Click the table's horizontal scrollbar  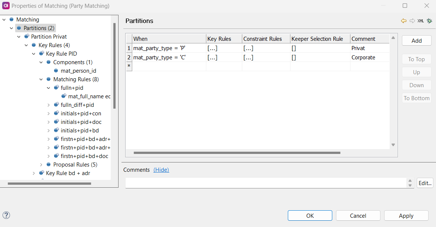pyautogui.click(x=237, y=153)
